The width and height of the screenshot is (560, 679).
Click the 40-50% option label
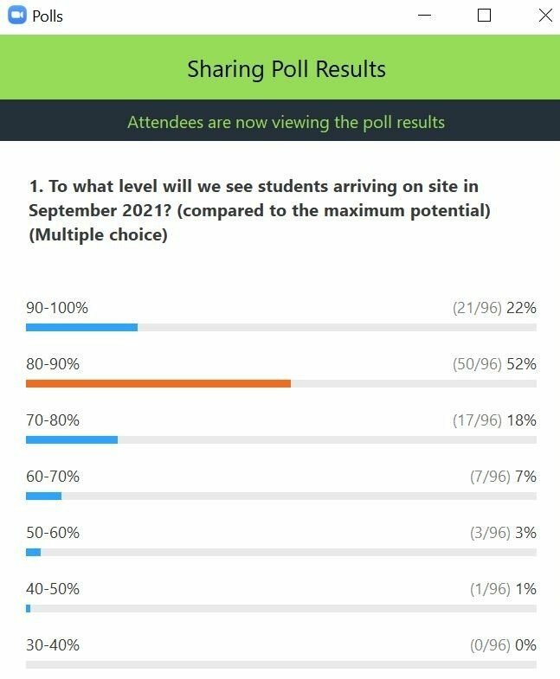pyautogui.click(x=53, y=589)
